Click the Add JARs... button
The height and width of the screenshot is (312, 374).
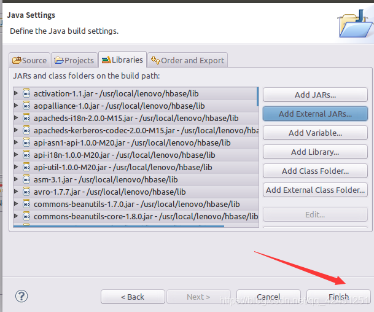(x=315, y=95)
